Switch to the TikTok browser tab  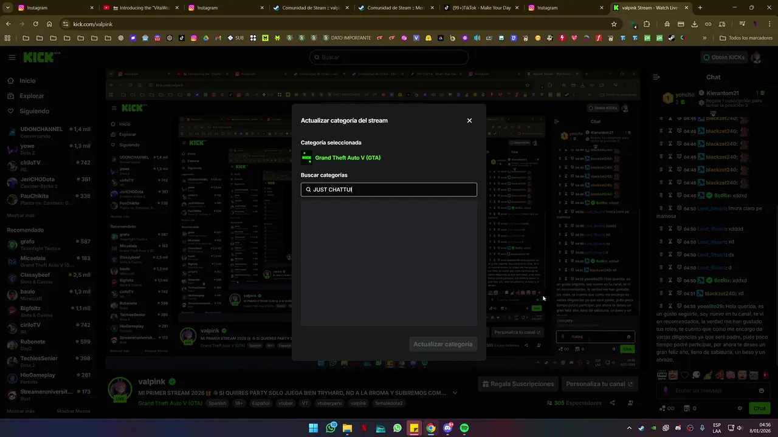477,8
